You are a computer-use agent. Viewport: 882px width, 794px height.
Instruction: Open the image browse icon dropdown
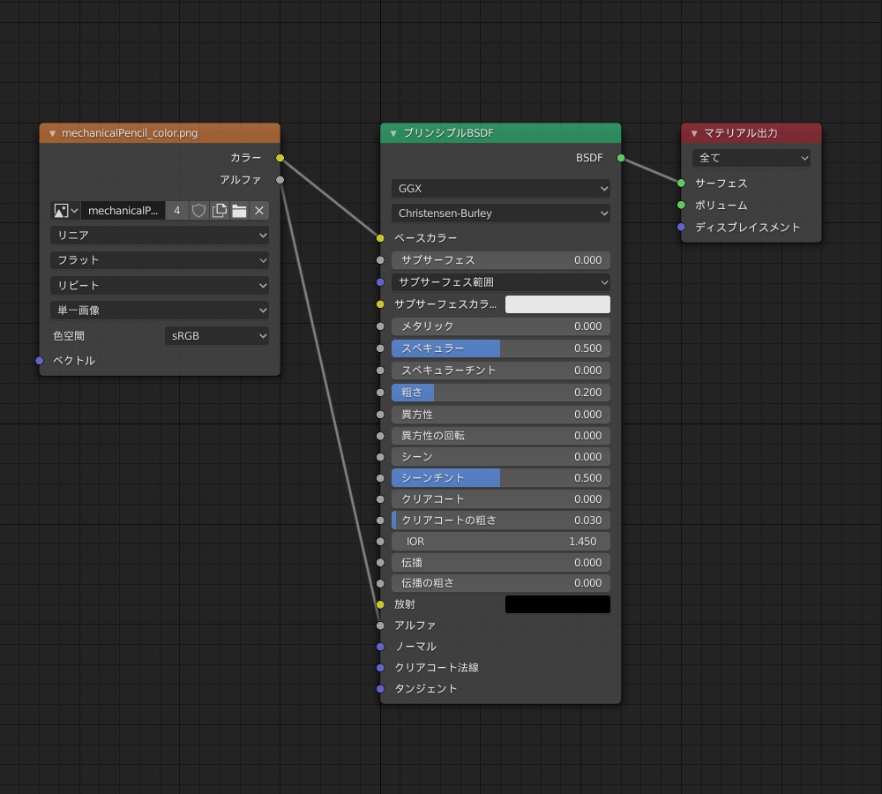tap(66, 211)
